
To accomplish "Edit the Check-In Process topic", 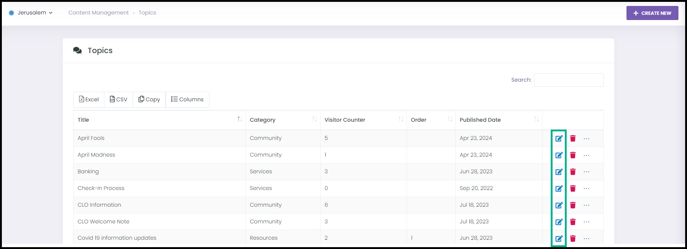I will click(559, 189).
